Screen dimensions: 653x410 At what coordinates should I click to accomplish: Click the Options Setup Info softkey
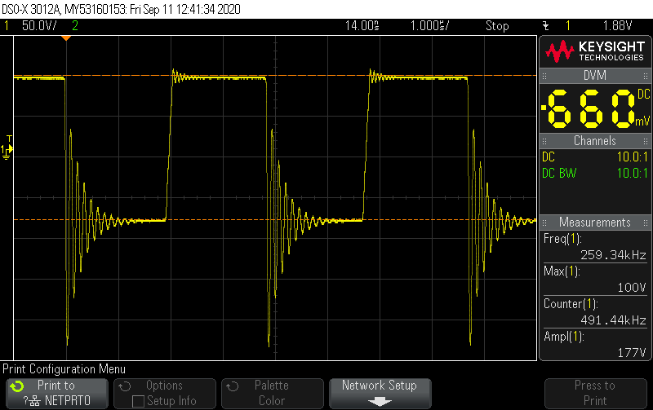click(x=165, y=393)
